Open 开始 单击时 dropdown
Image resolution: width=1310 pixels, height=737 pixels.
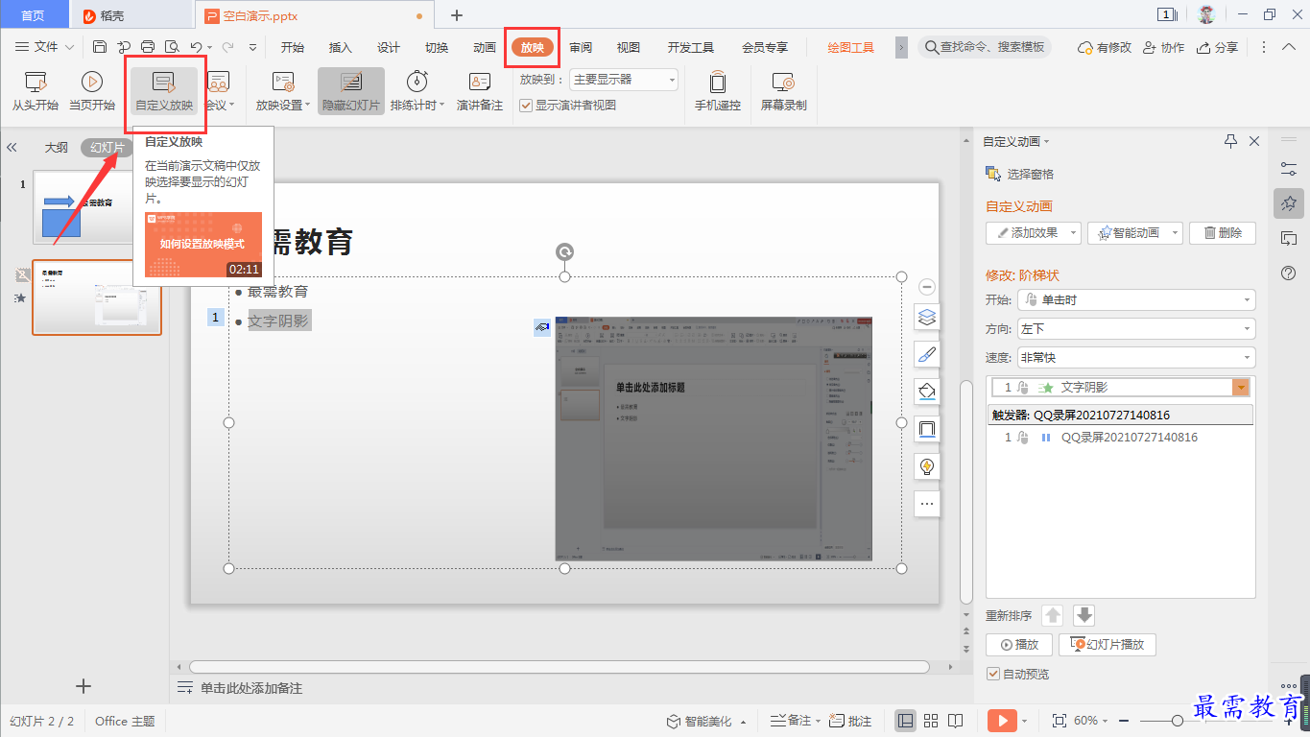(1135, 300)
